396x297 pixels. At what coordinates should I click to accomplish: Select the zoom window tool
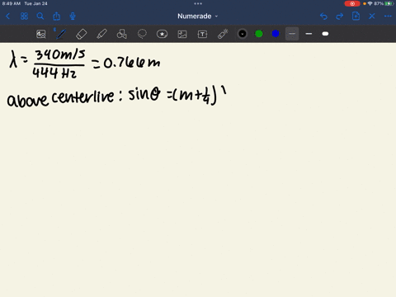click(x=41, y=34)
